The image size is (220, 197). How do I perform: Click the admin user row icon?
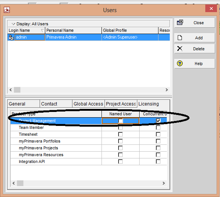[x=11, y=37]
